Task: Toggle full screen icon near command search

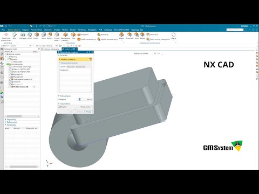Action: 246,30
